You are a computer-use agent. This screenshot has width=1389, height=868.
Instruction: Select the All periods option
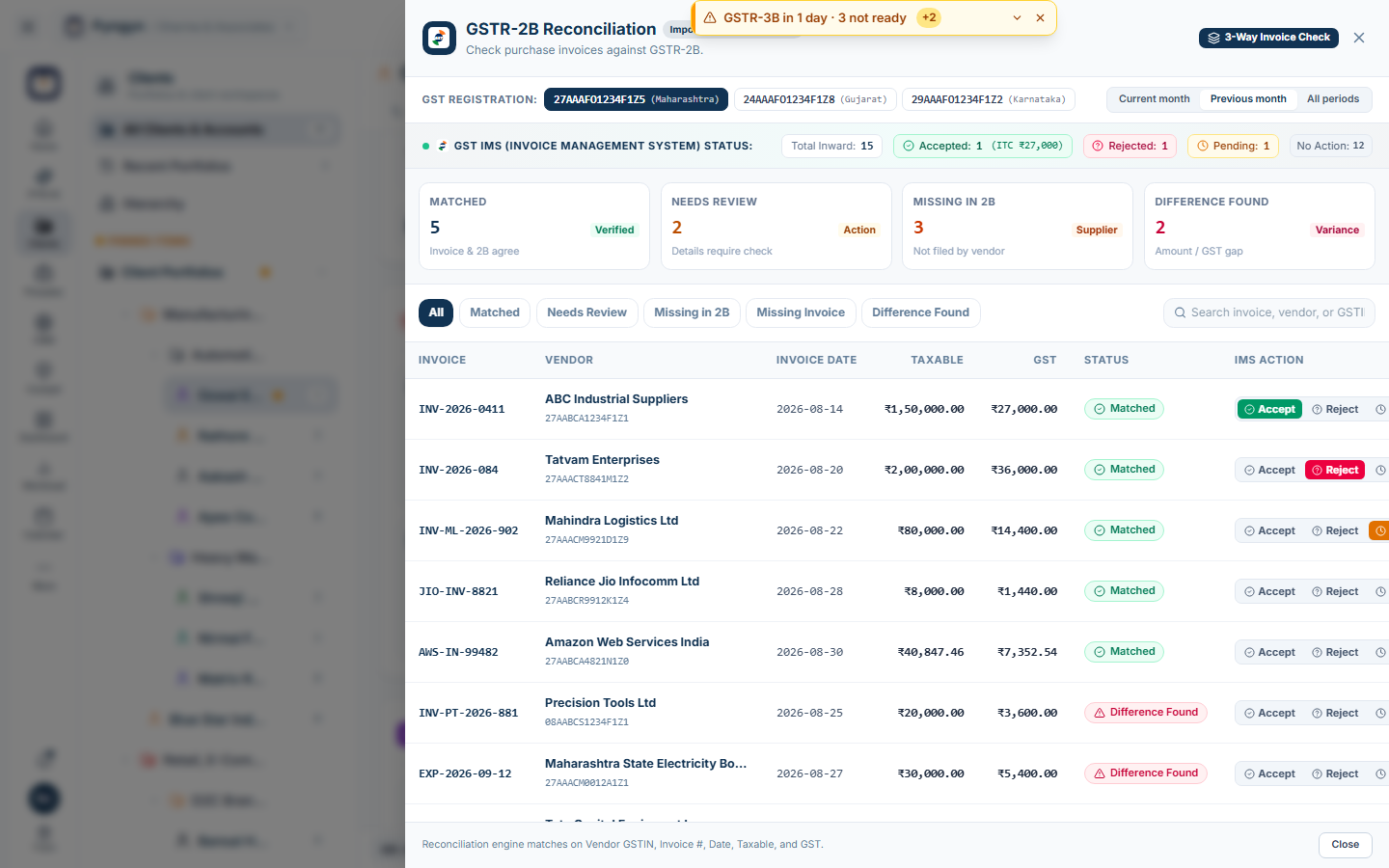point(1333,99)
